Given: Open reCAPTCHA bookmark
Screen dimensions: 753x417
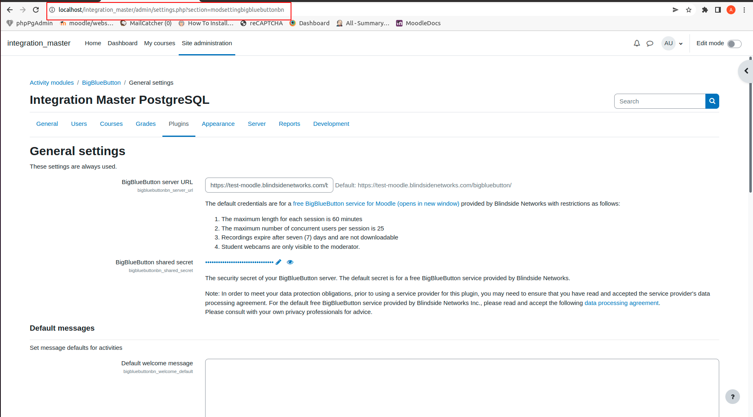Looking at the screenshot, I should [262, 23].
